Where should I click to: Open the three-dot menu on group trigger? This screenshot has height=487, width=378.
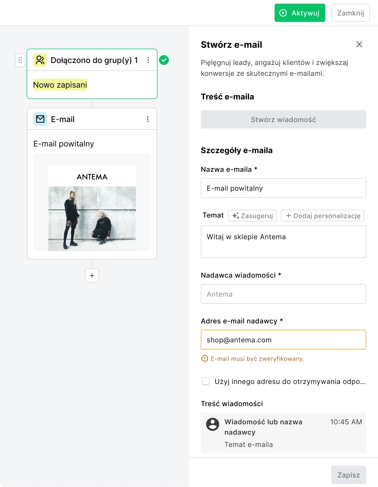148,60
